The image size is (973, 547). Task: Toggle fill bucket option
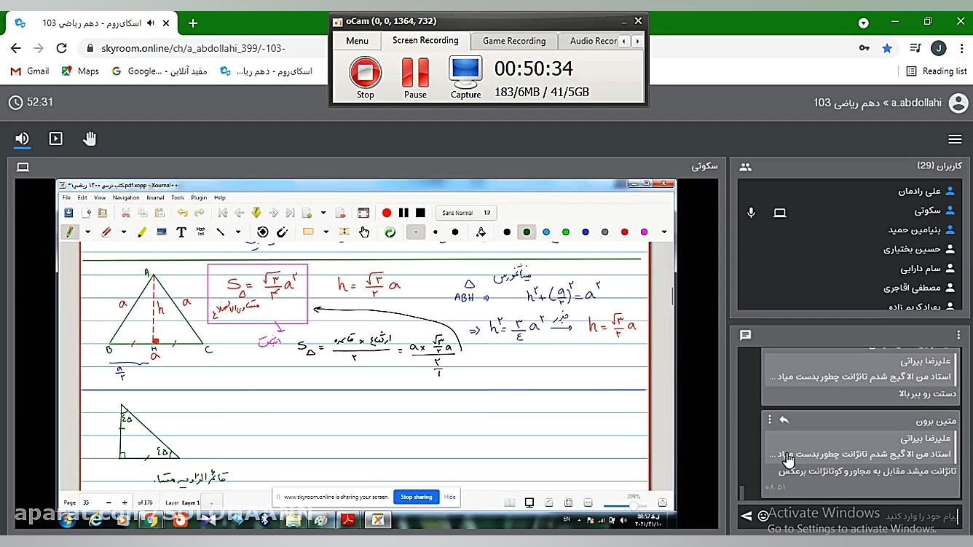(x=481, y=232)
